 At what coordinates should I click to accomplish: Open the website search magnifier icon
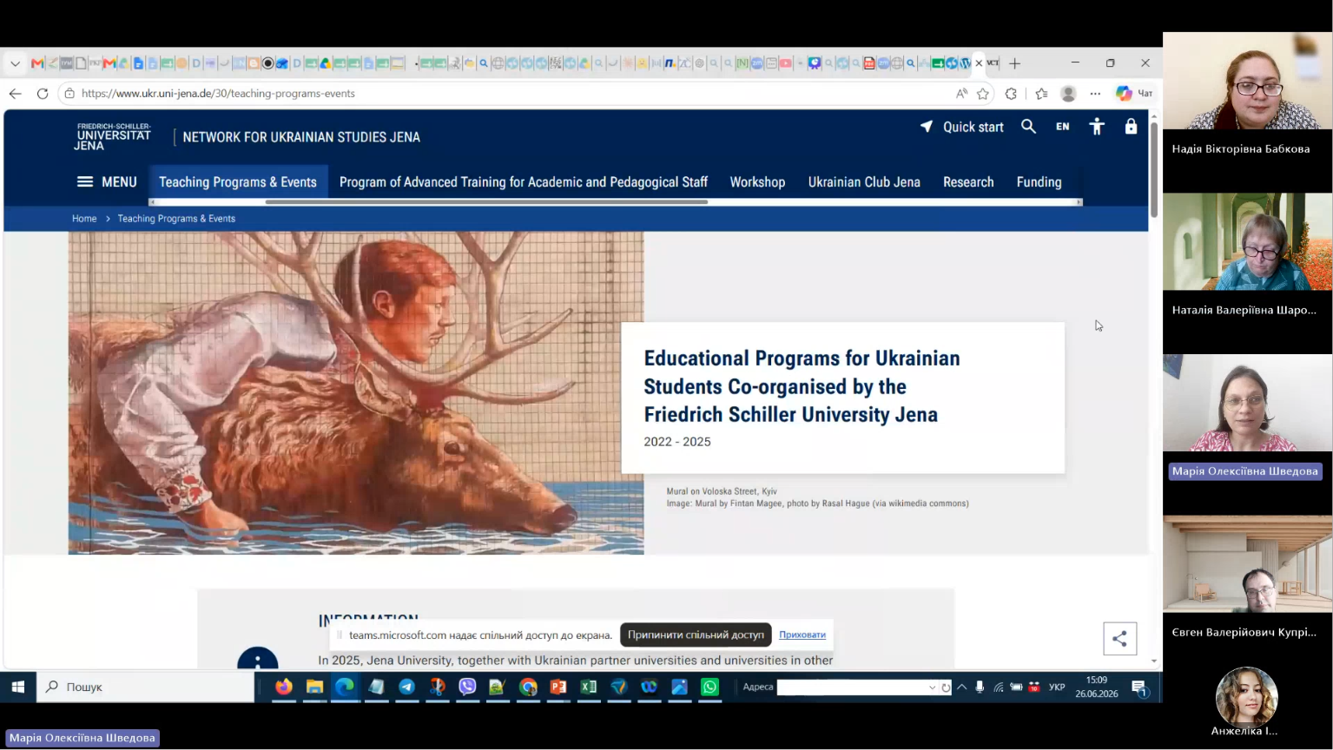click(x=1028, y=127)
